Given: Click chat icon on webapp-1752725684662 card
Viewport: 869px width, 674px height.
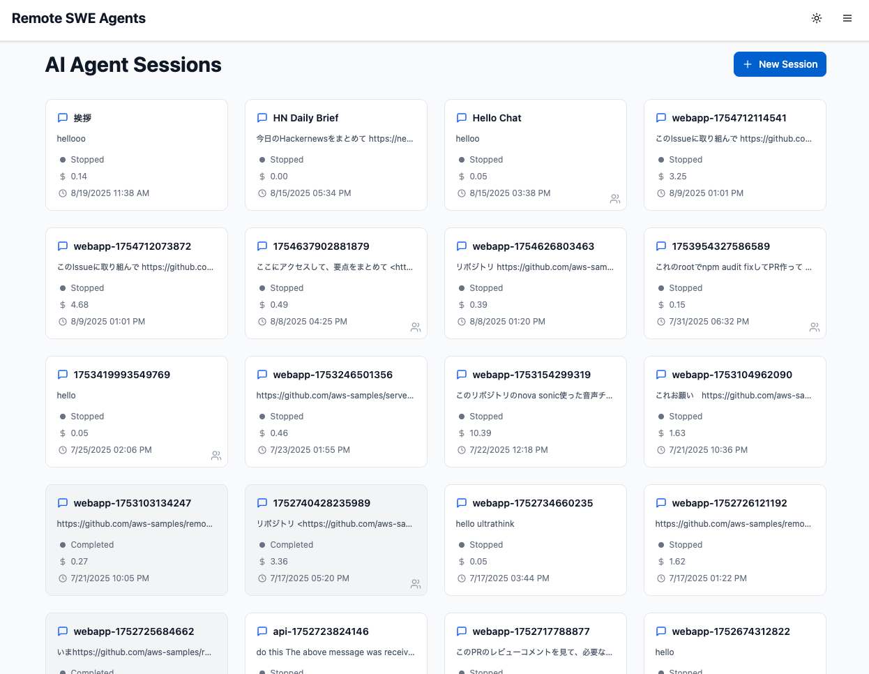Looking at the screenshot, I should pyautogui.click(x=63, y=631).
